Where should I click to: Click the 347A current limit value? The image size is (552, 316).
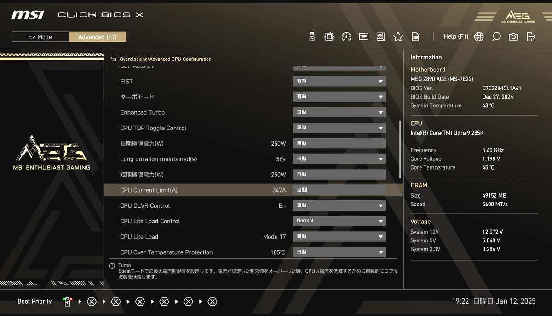coord(279,190)
